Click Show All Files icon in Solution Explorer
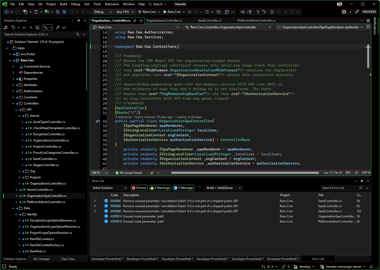Viewport: 380px width, 270px height. click(x=38, y=27)
